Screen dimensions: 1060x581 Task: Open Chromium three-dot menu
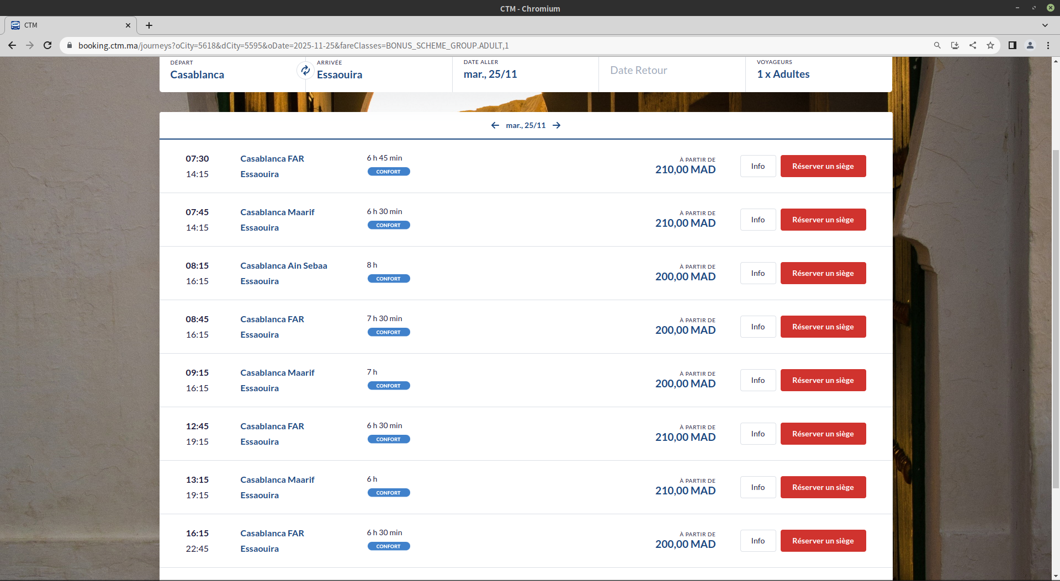pyautogui.click(x=1048, y=45)
